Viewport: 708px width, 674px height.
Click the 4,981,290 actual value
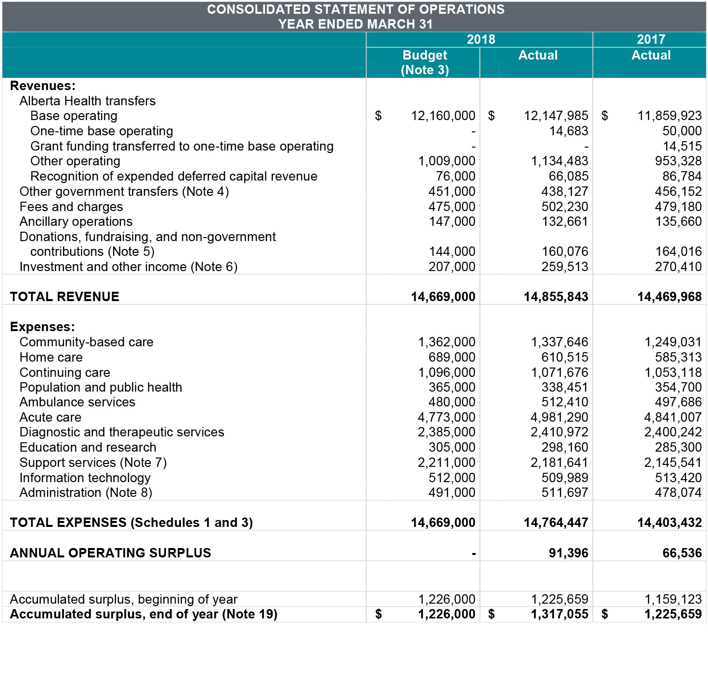pos(560,418)
